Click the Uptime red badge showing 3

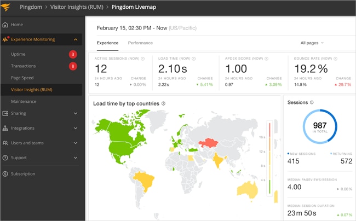coord(73,54)
